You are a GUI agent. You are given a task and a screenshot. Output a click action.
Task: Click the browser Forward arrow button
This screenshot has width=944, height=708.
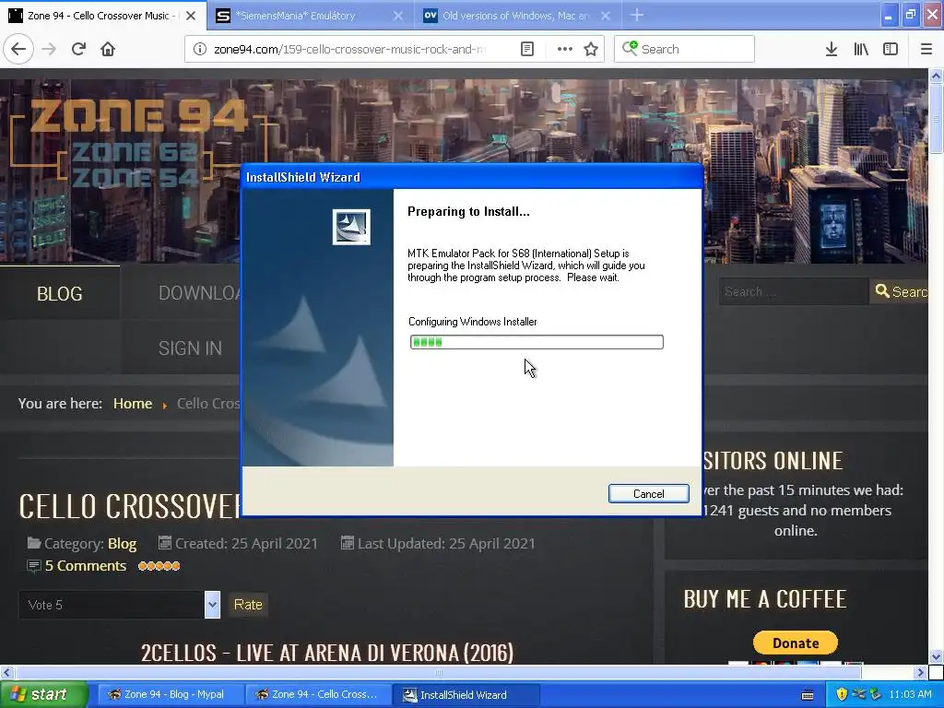pyautogui.click(x=49, y=49)
